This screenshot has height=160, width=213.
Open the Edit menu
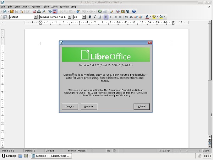(x=10, y=6)
